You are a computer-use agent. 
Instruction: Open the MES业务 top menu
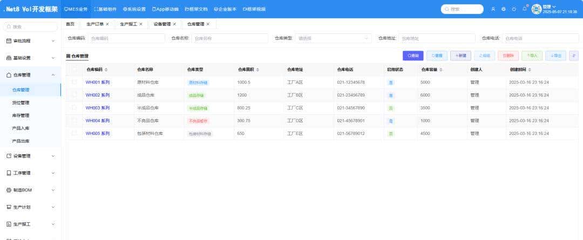[x=76, y=9]
